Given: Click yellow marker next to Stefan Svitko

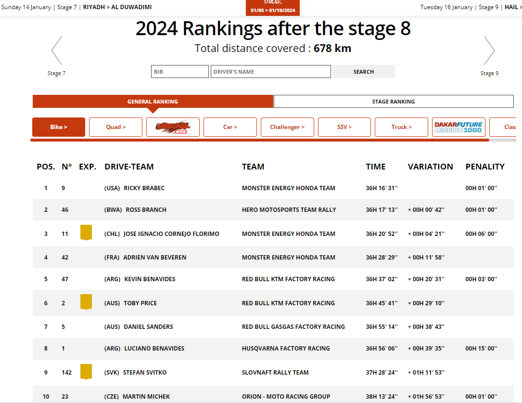Looking at the screenshot, I should 86,372.
